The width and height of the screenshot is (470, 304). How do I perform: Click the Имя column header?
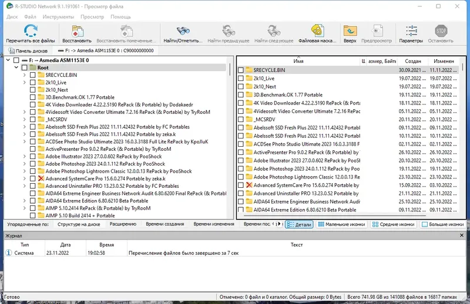(x=298, y=61)
